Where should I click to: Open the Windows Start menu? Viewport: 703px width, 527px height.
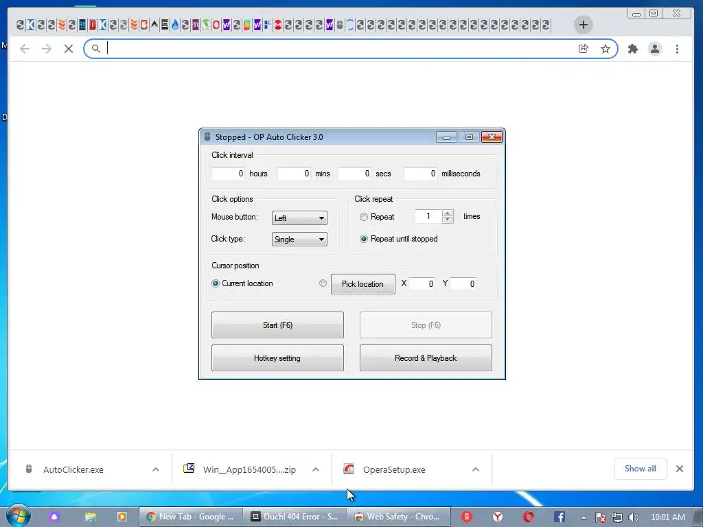18,516
